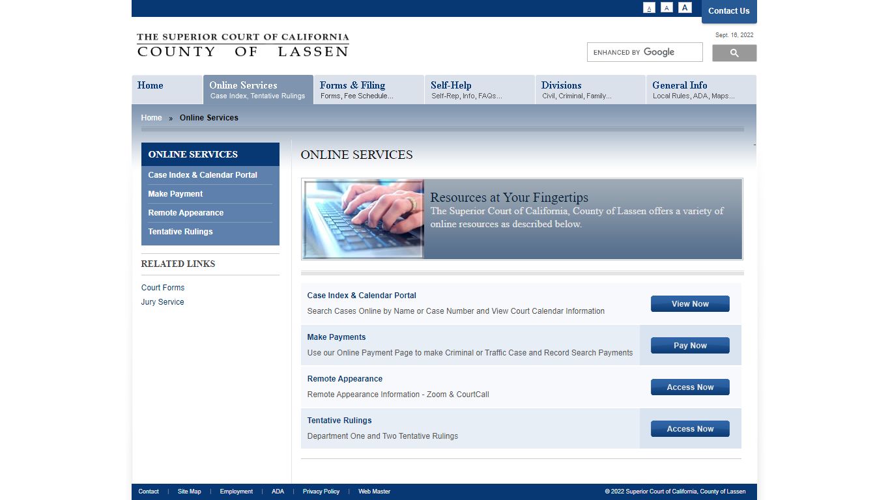The width and height of the screenshot is (890, 500).
Task: Click the ONLINE SERVICES sidebar header
Action: click(x=210, y=154)
